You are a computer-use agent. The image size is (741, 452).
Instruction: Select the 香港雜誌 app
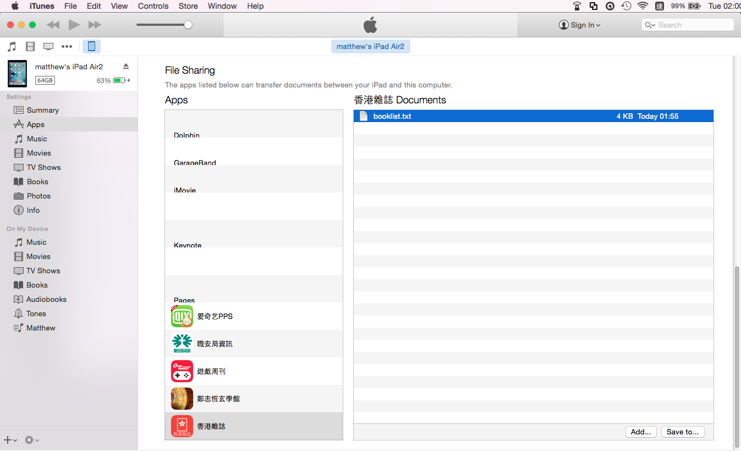[x=254, y=426]
